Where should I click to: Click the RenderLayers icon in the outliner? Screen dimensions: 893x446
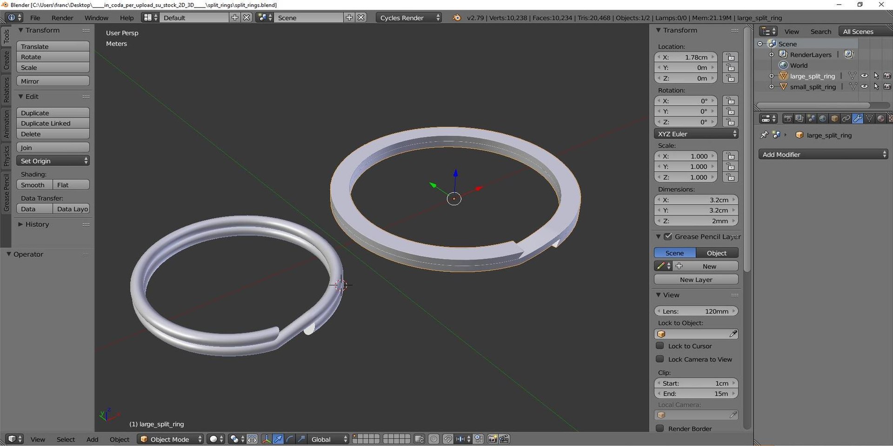tap(783, 54)
